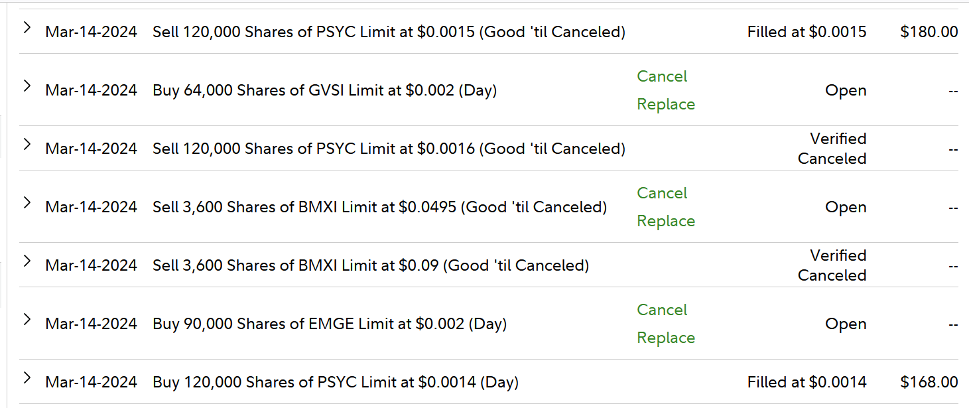Image resolution: width=969 pixels, height=408 pixels.
Task: Expand the PSYC sell order at $0.0015
Action: [x=27, y=28]
